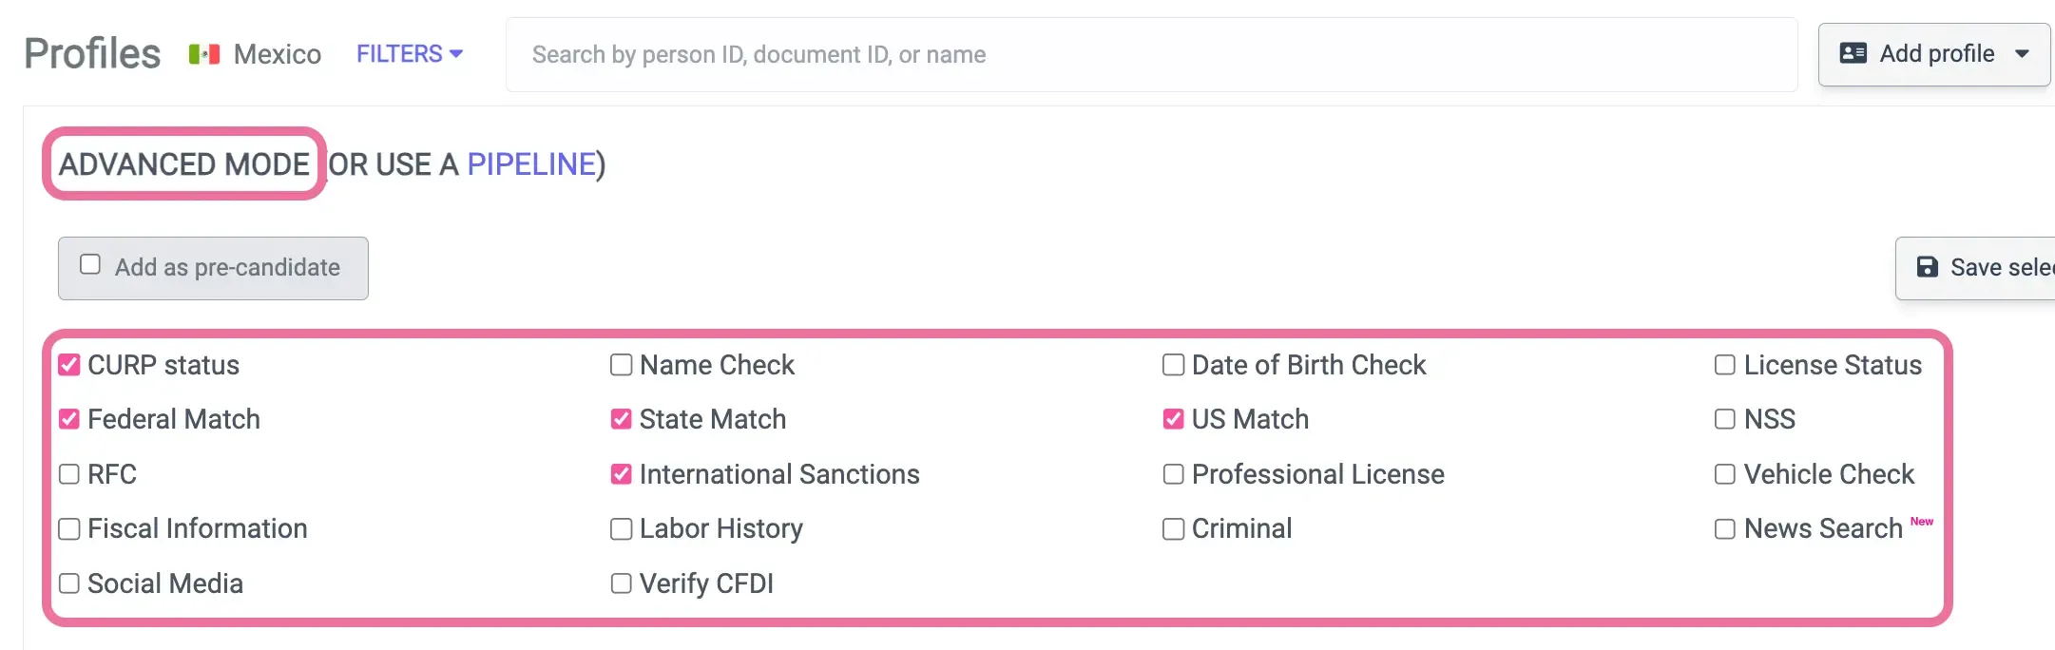This screenshot has width=2055, height=650.
Task: Disable the Federal Match check
Action: (68, 418)
